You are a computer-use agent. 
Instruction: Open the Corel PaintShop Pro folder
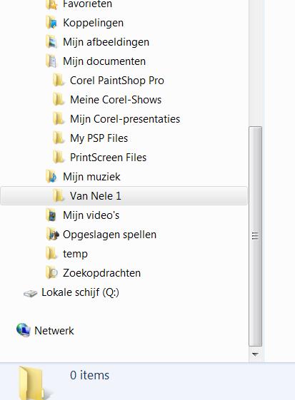click(x=109, y=81)
